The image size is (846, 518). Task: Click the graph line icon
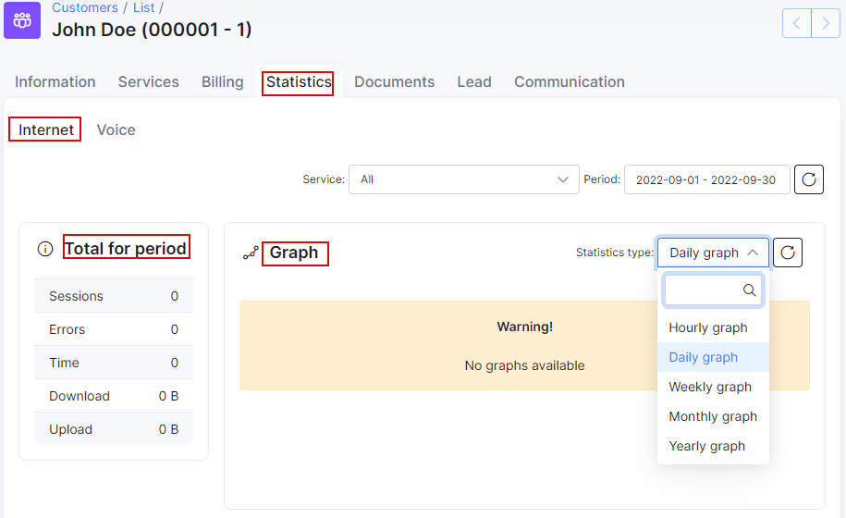pyautogui.click(x=251, y=253)
